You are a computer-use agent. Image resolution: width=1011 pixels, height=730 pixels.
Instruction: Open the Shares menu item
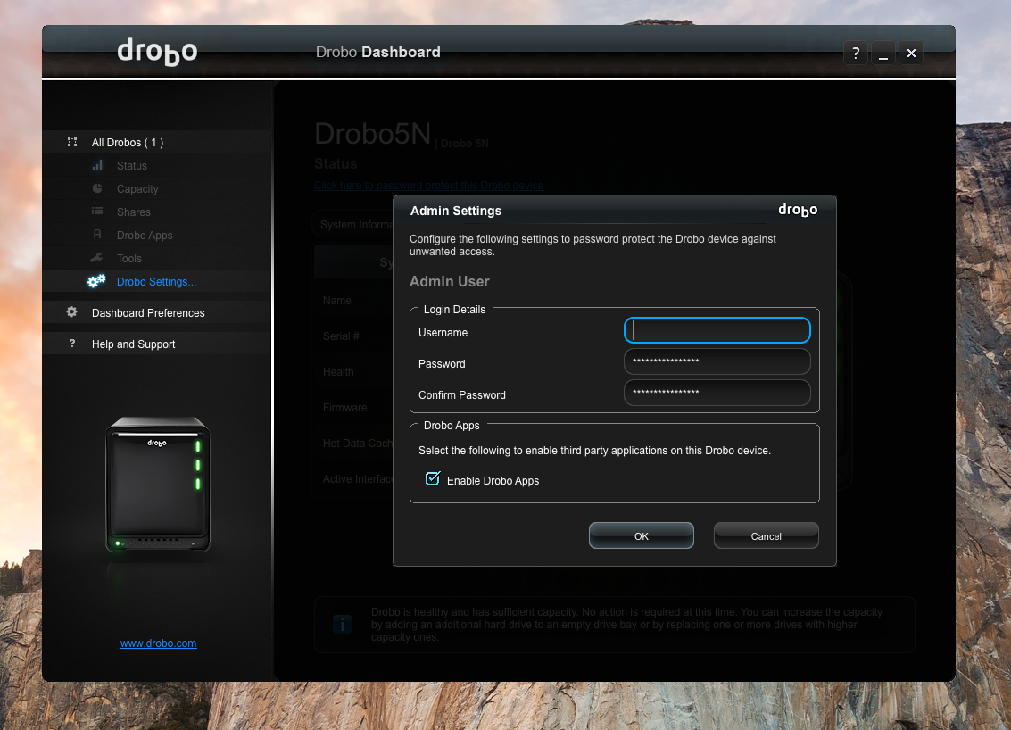(134, 212)
